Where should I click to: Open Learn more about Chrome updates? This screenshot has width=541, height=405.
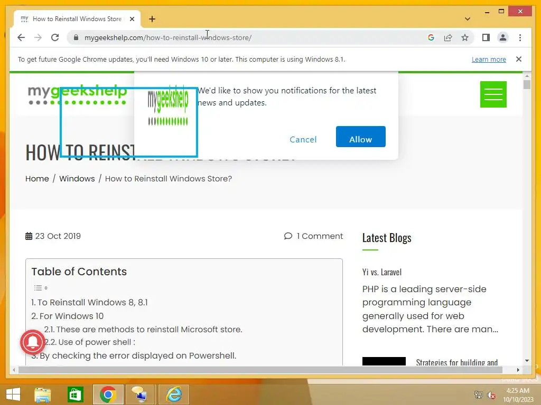489,59
